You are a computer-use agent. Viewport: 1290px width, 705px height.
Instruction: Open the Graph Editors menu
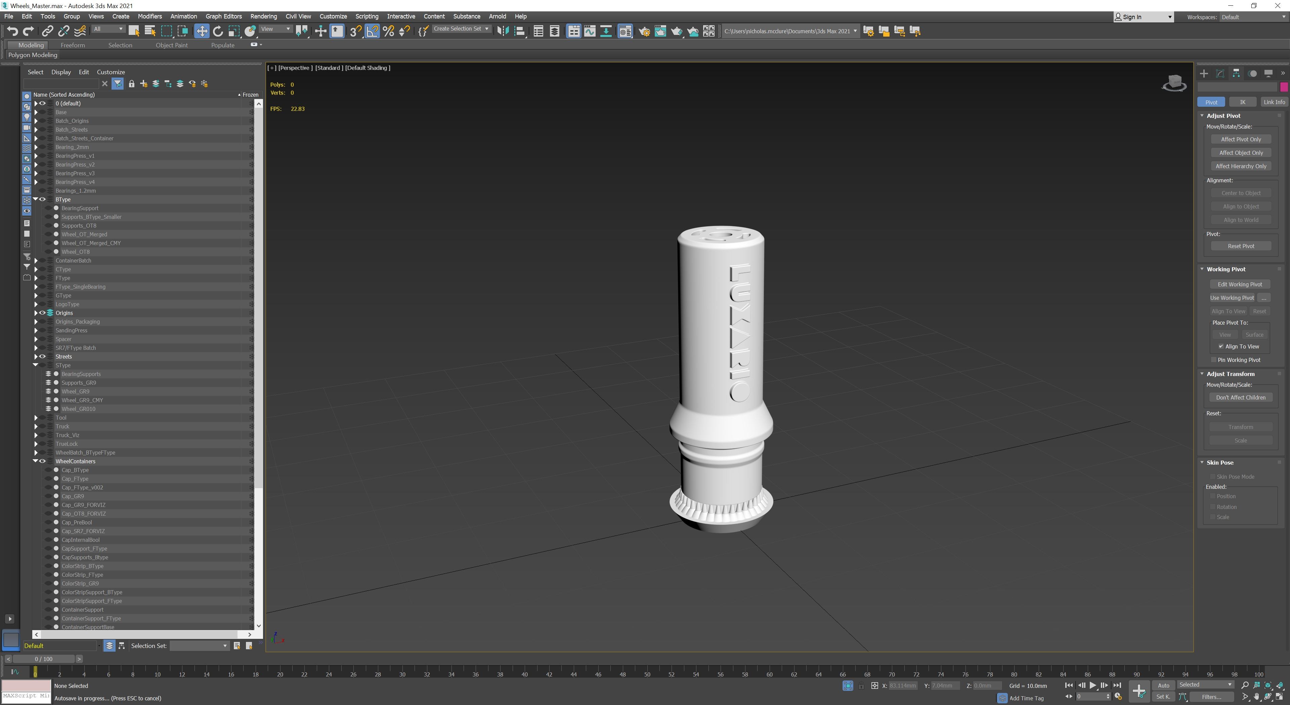(x=223, y=16)
